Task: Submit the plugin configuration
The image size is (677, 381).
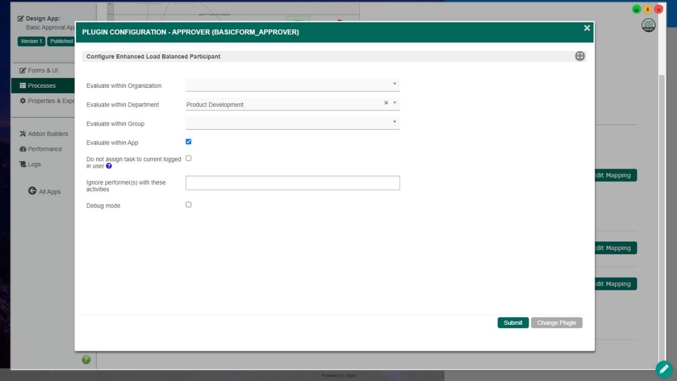Action: (513, 323)
